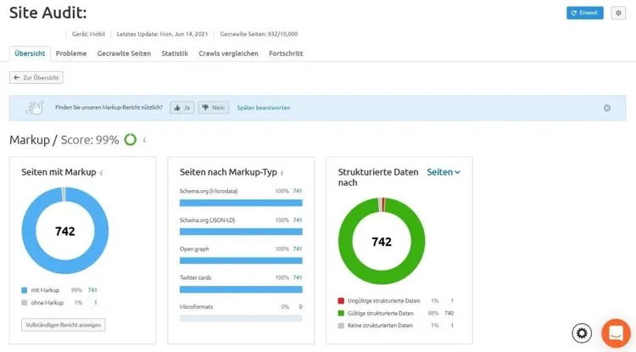
Task: Click the Erneut re-run button
Action: pos(584,13)
